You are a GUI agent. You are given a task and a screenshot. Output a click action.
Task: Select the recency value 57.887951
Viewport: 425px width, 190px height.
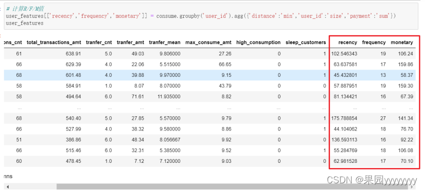tap(345, 86)
